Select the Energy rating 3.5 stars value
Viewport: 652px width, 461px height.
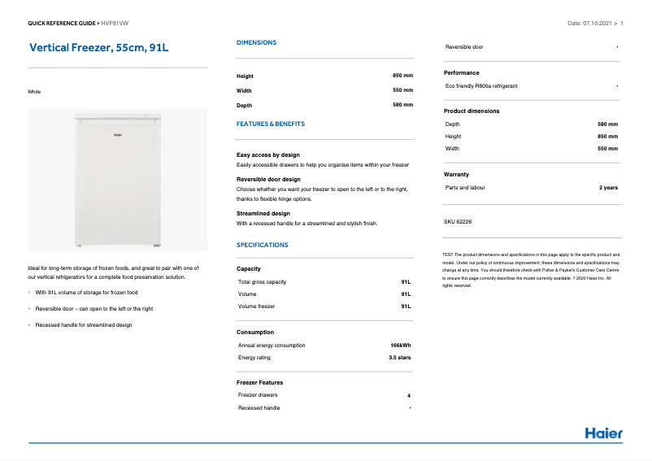[399, 358]
